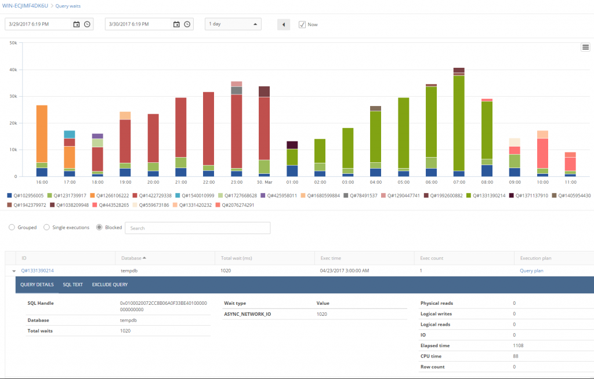The width and height of the screenshot is (594, 379).
Task: Open query Q#1331390214 from the ID column
Action: 38,271
